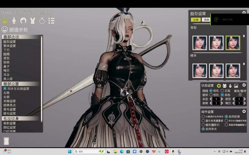Image resolution: width=249 pixels, height=155 pixels.
Task: Click next arrow for 眉型 state
Action: (244, 99)
